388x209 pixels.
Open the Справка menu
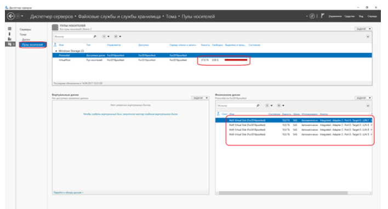point(372,16)
